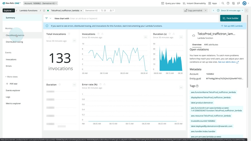Open Error rate chart options menu
This screenshot has height=141, width=251.
[181, 88]
